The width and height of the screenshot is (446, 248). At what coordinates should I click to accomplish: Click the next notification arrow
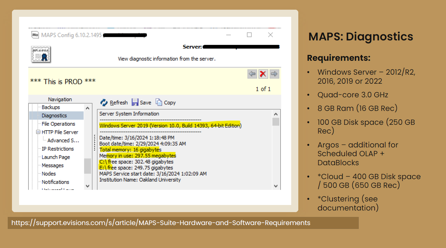[274, 74]
